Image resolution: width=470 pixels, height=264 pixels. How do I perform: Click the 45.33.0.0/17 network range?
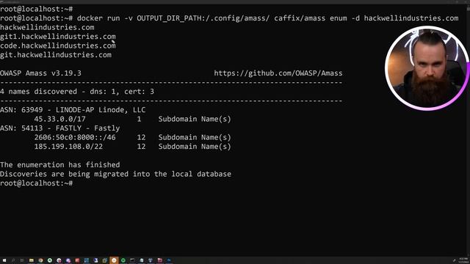coord(60,119)
